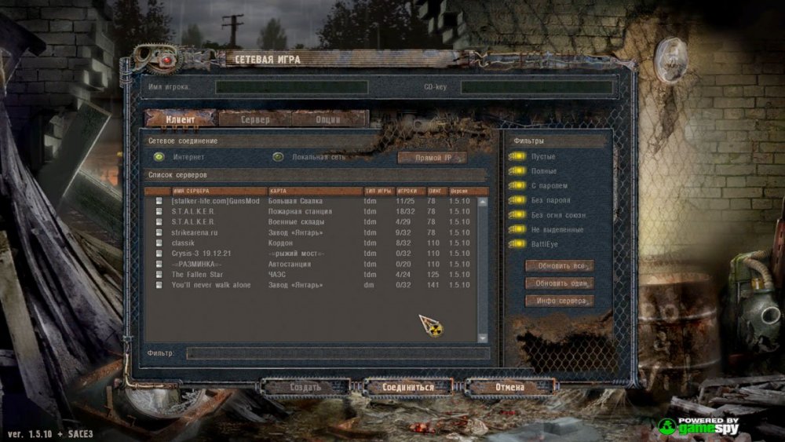The height and width of the screenshot is (442, 785).
Task: Toggle the Полные filter
Action: [518, 170]
